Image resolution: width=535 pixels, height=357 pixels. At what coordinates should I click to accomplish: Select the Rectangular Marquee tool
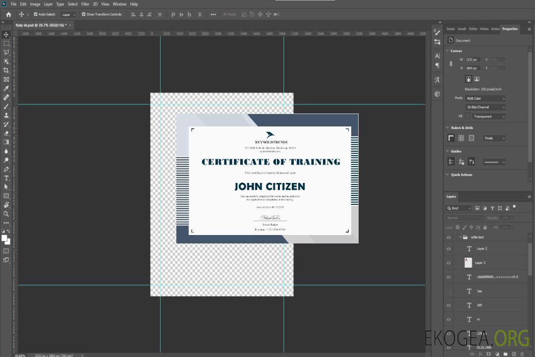pos(6,44)
